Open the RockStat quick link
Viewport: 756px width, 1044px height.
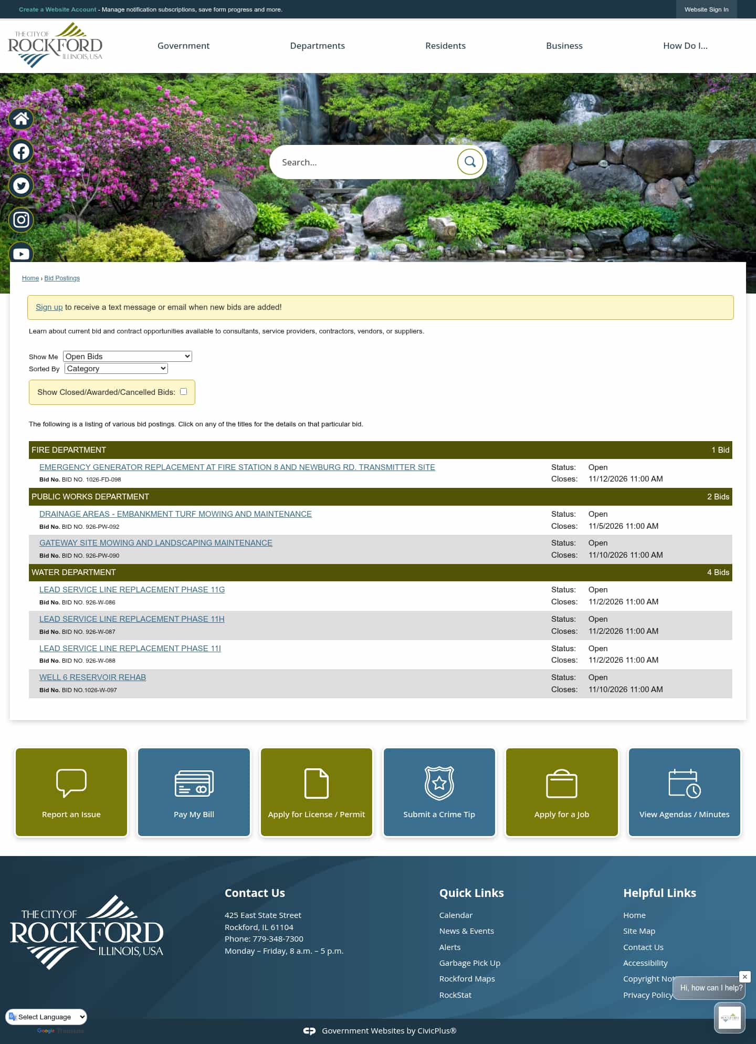click(x=455, y=995)
